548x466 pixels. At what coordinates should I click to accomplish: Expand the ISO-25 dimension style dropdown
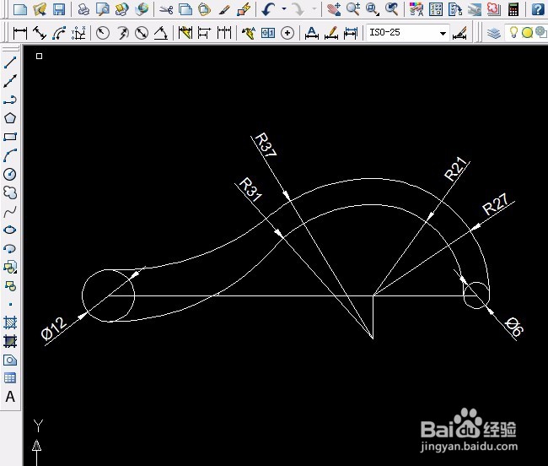pos(443,33)
